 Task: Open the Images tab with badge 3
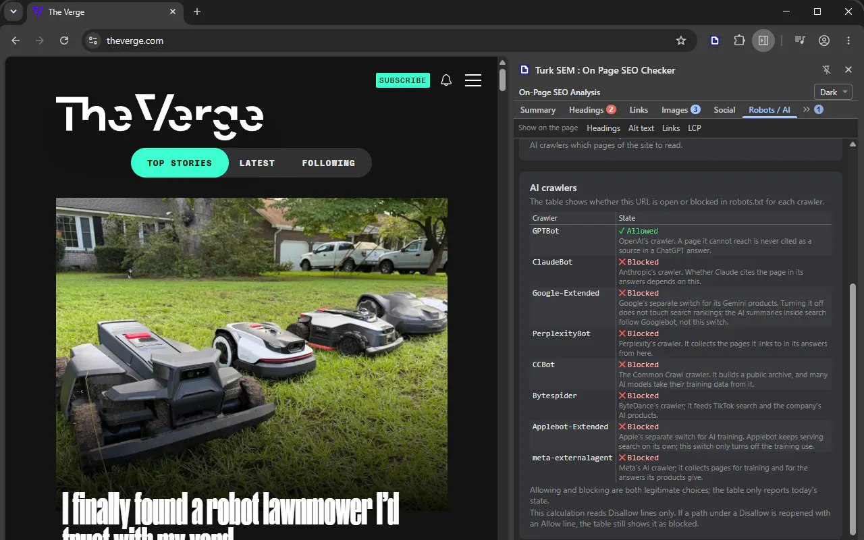click(x=680, y=110)
